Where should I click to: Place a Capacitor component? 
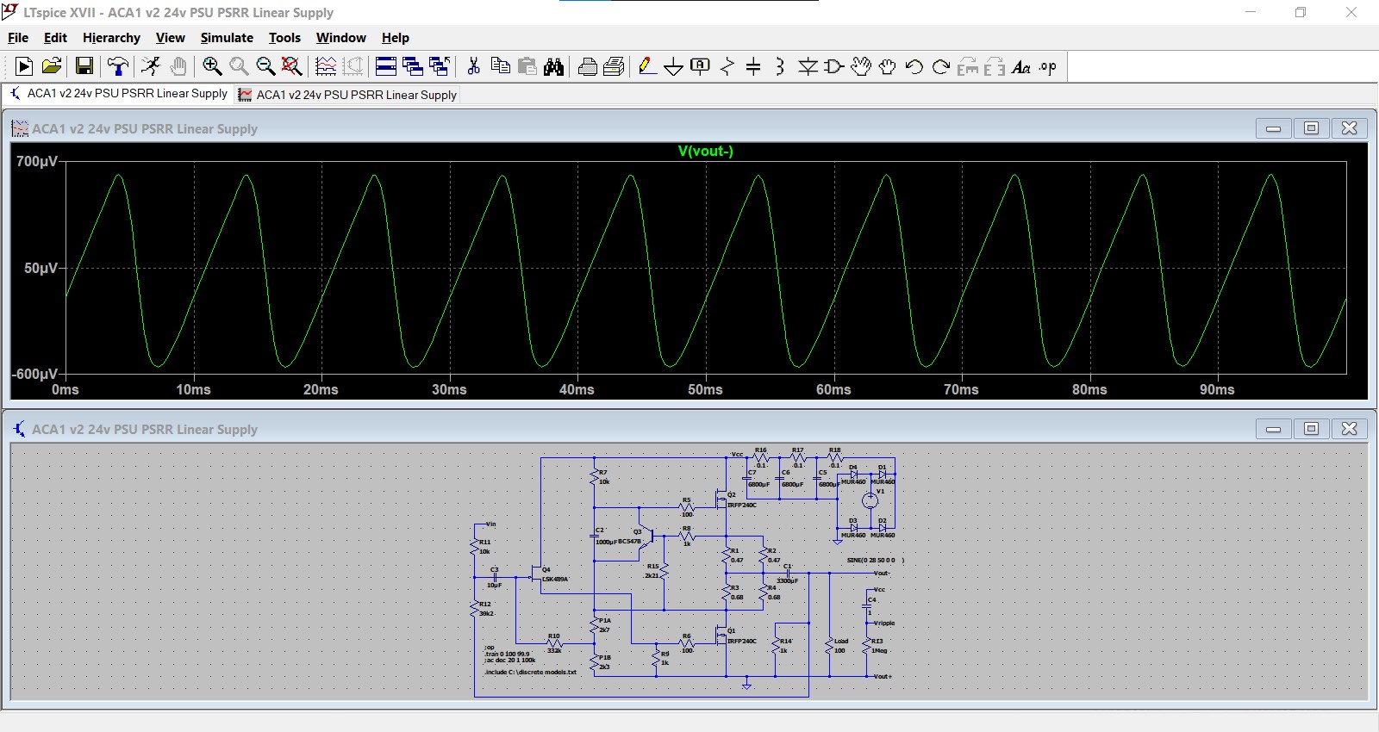coord(753,66)
